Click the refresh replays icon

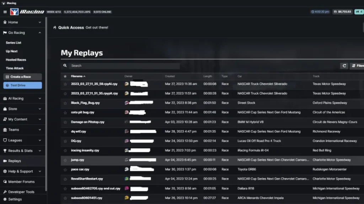[344, 66]
